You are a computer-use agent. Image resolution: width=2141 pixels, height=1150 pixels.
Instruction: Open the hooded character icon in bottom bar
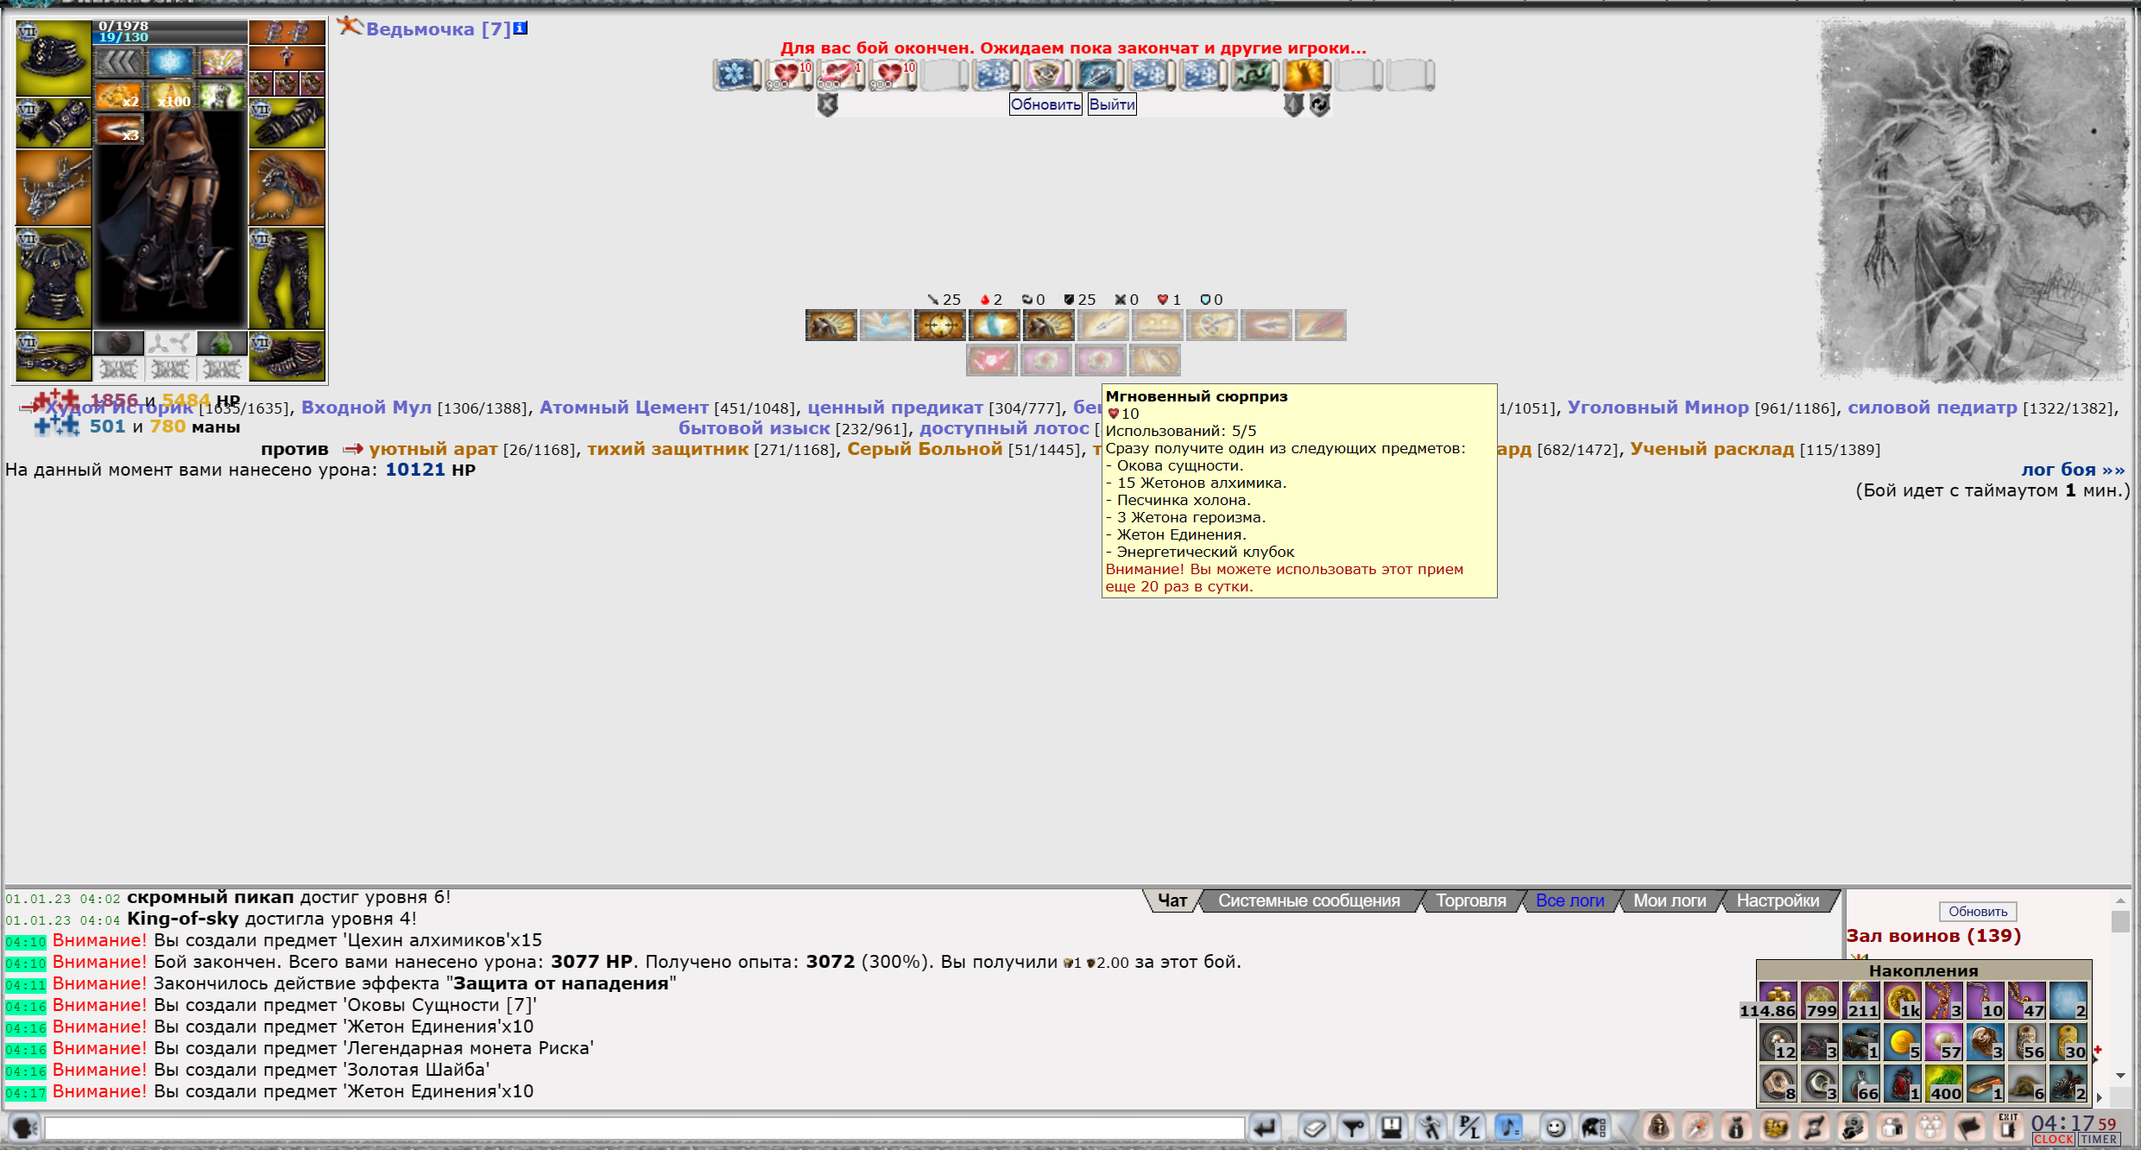pyautogui.click(x=1658, y=1128)
